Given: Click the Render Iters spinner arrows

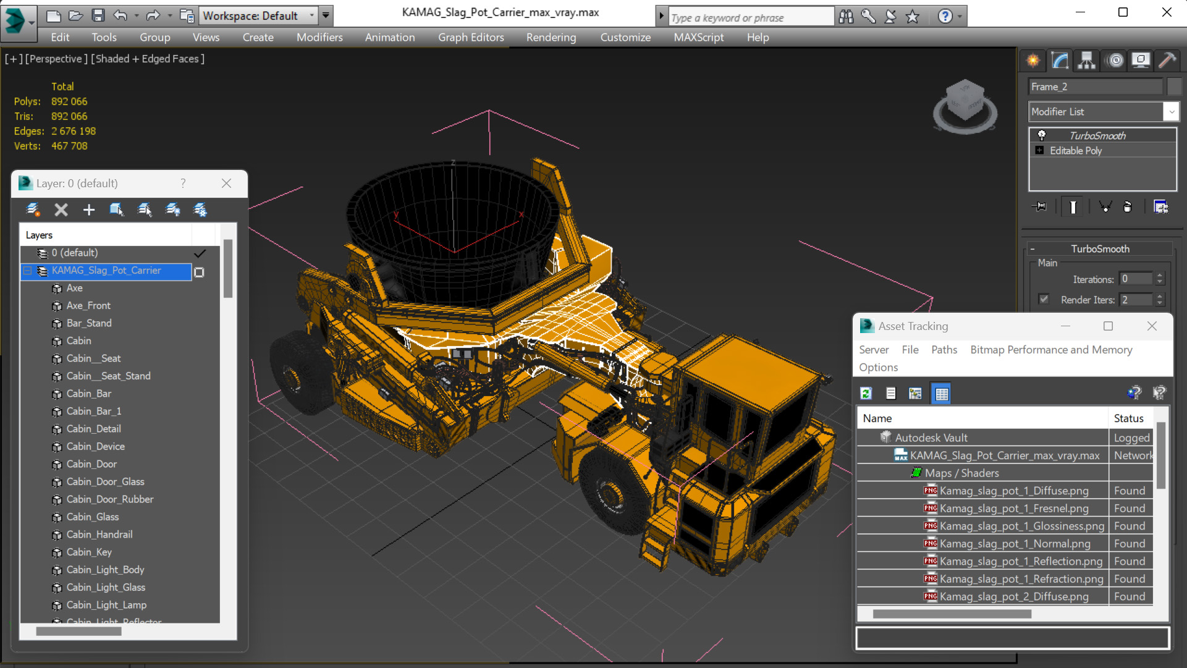Looking at the screenshot, I should click(1160, 300).
